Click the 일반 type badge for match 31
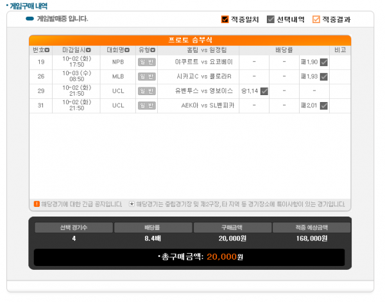Screen dimensions: 385x302 [146, 105]
